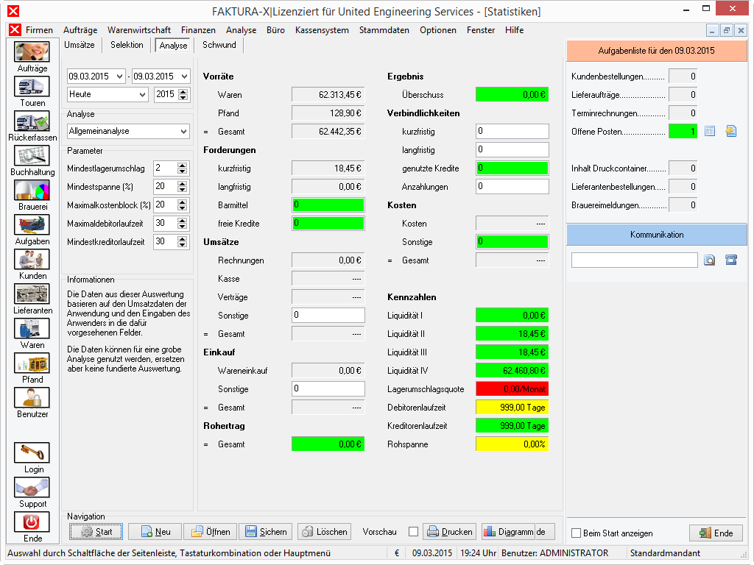Switch to the Schwund tab
754x565 pixels.
pos(219,45)
